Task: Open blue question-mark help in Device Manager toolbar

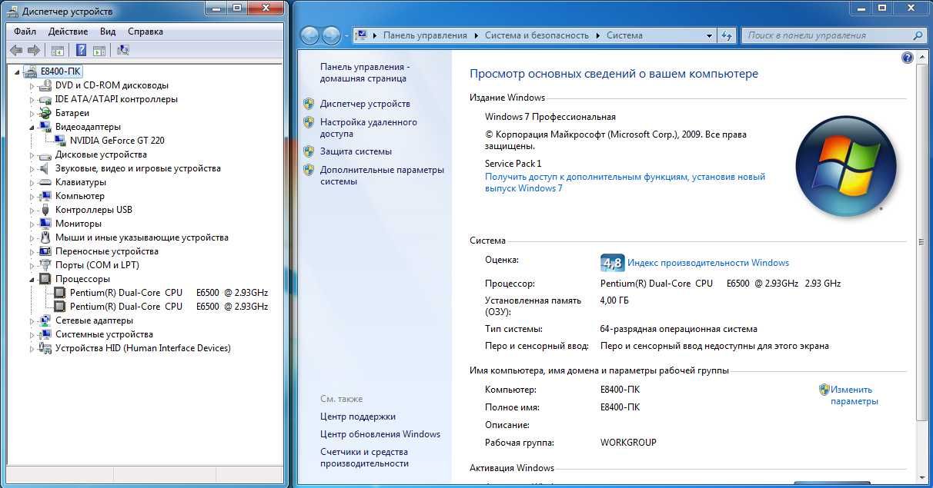Action: coord(81,51)
